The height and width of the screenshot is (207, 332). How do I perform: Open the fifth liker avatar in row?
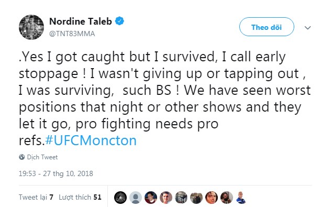tap(181, 198)
